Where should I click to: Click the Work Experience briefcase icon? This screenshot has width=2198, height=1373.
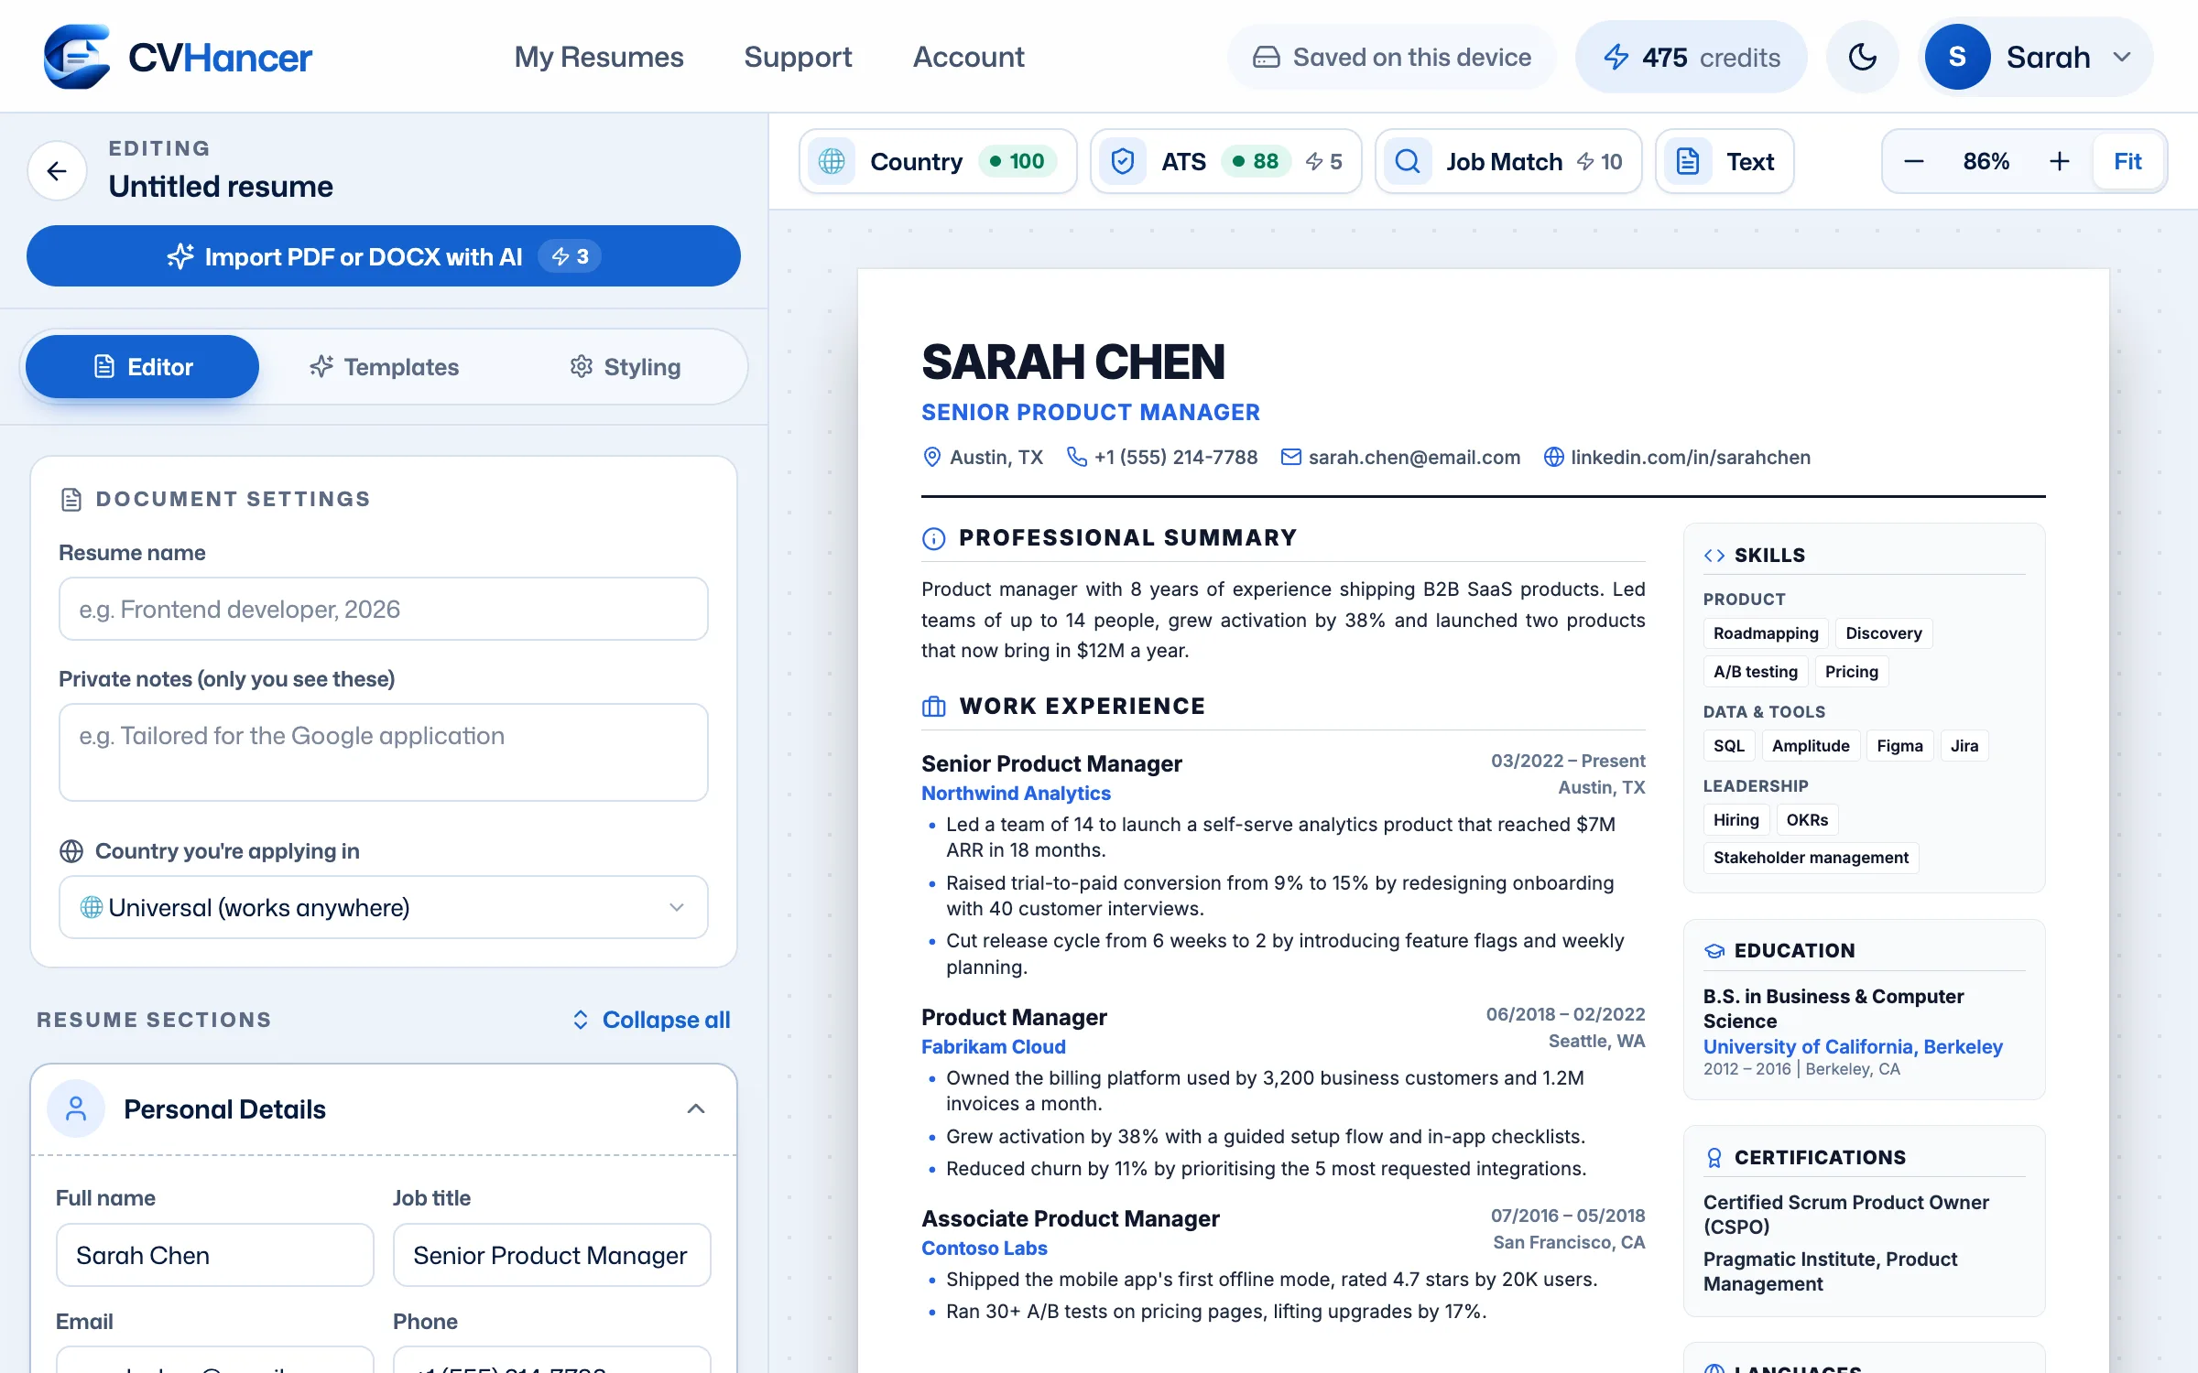point(933,707)
